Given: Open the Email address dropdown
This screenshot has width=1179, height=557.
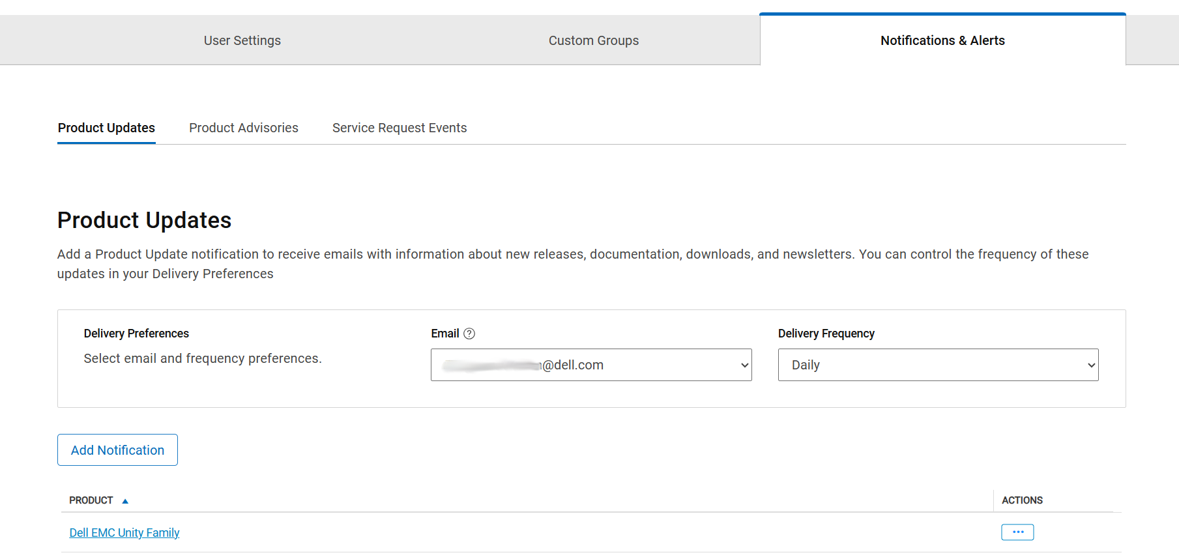Looking at the screenshot, I should click(590, 365).
